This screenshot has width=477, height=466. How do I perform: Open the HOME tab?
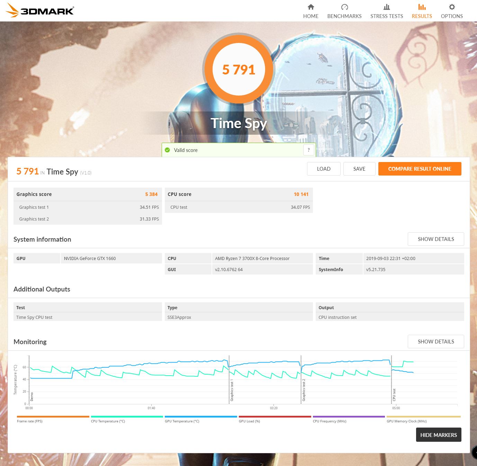[311, 11]
